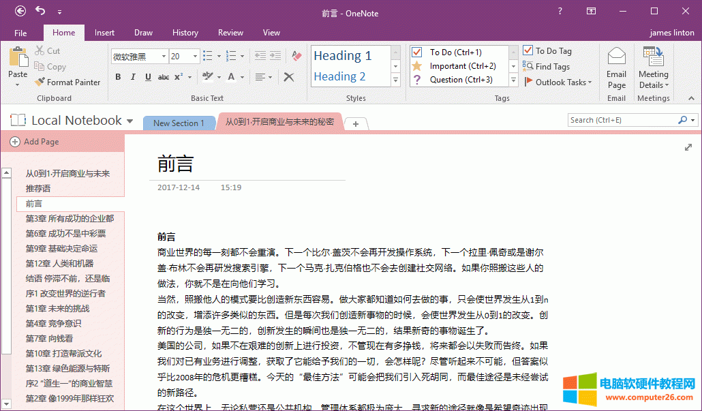Expand page to full view

(x=688, y=147)
